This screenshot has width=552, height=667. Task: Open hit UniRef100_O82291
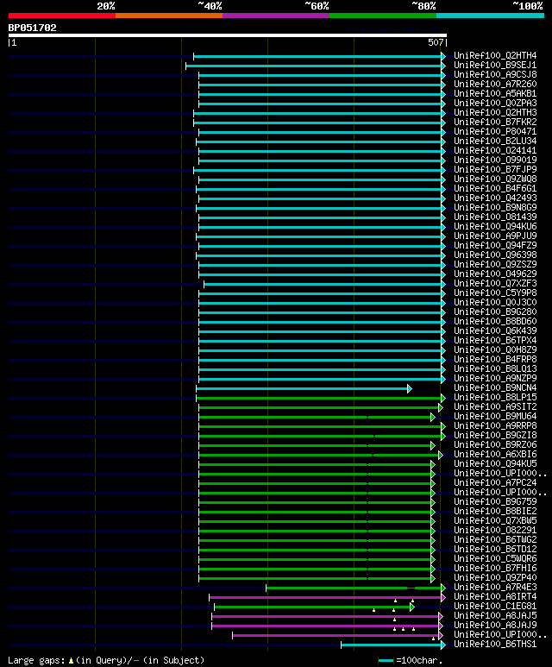click(x=495, y=531)
